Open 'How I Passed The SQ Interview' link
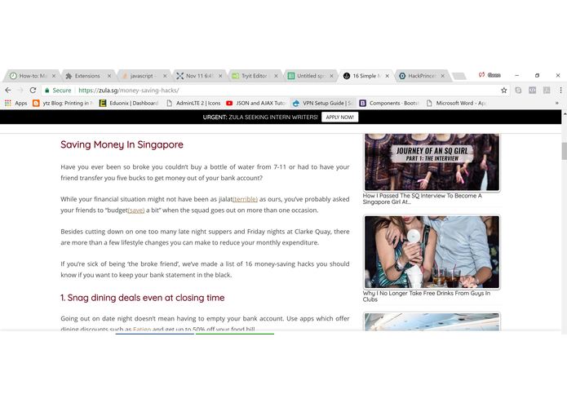 [x=423, y=199]
